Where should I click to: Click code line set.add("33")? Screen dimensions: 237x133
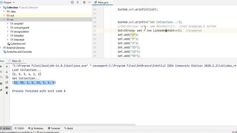point(129,48)
